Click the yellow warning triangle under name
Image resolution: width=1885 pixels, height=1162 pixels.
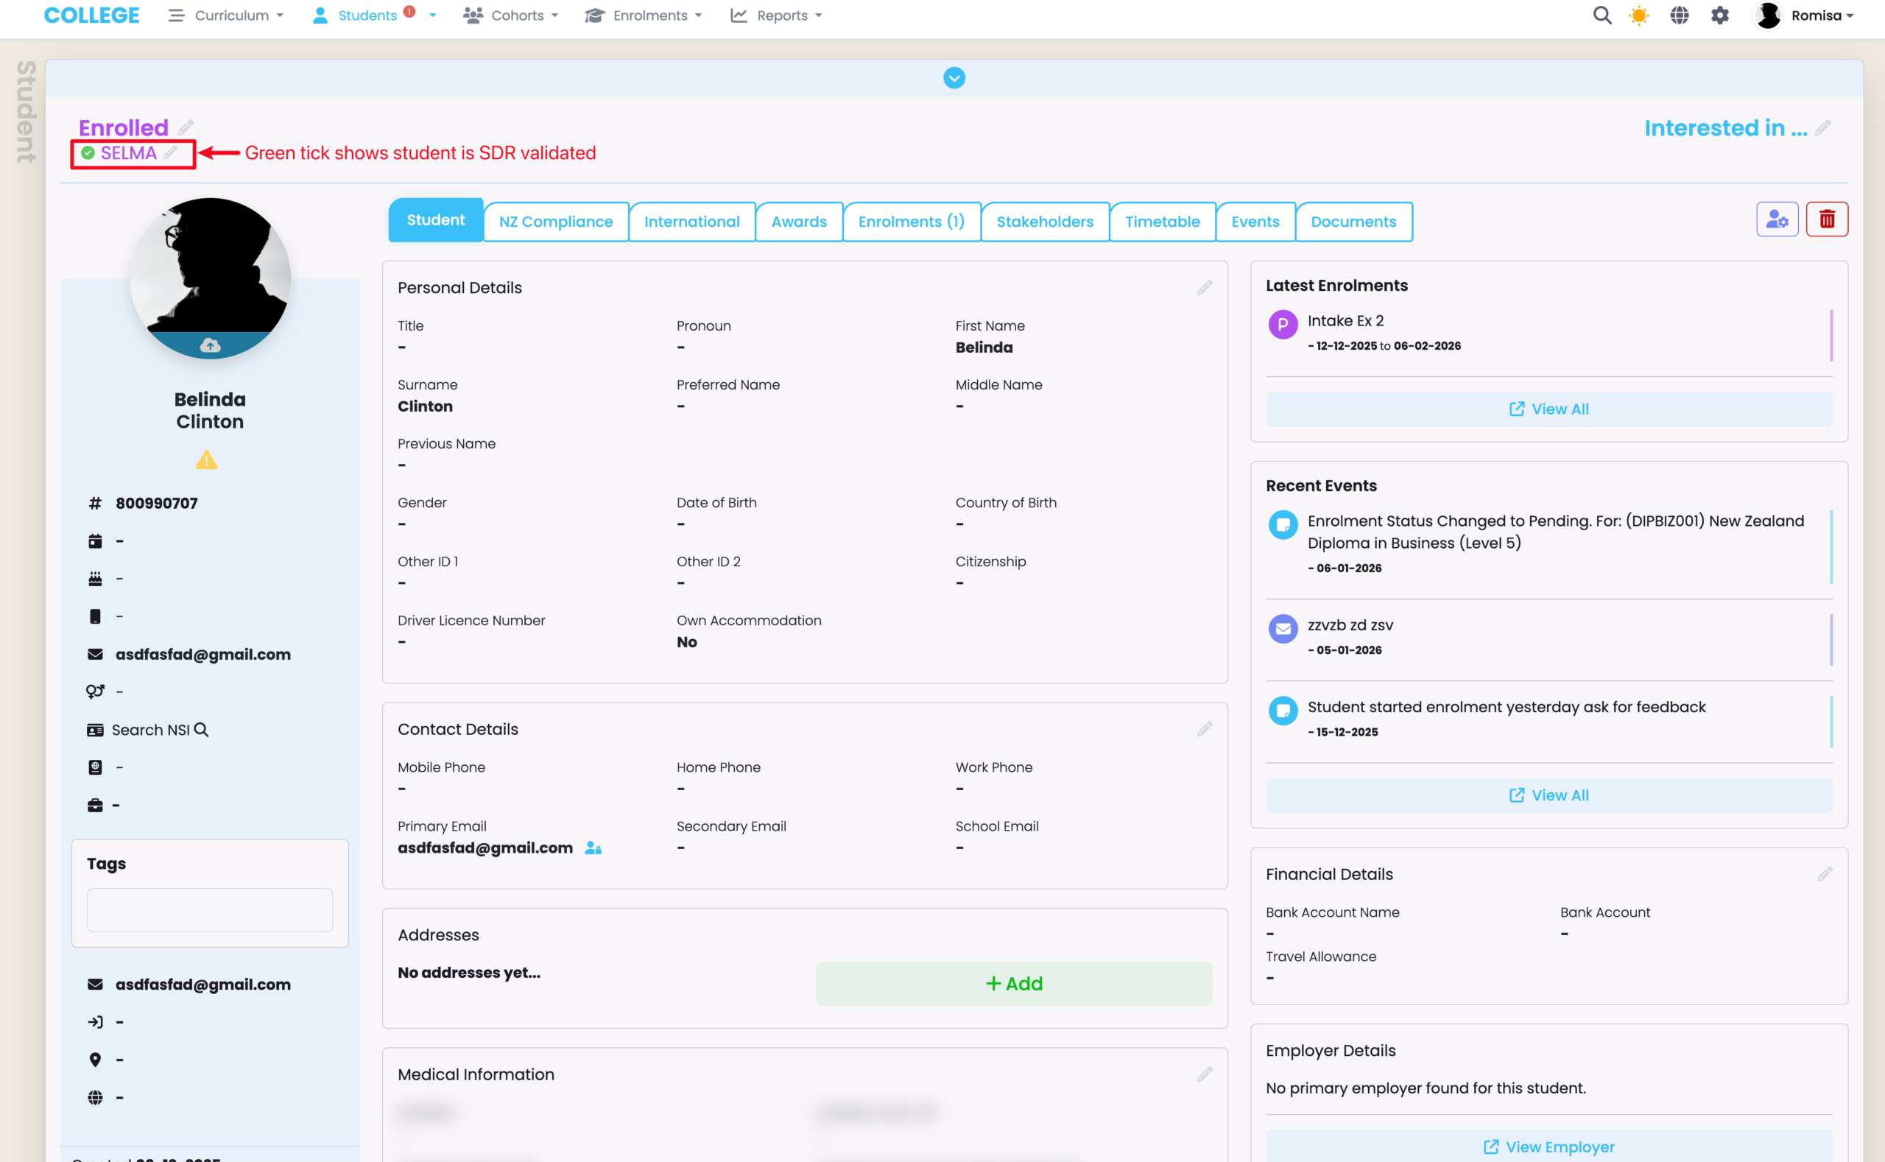206,460
